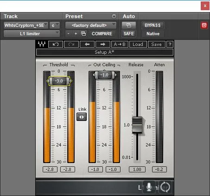
Task: Click the left arrow on Threshold handle
Action: pyautogui.click(x=48, y=81)
